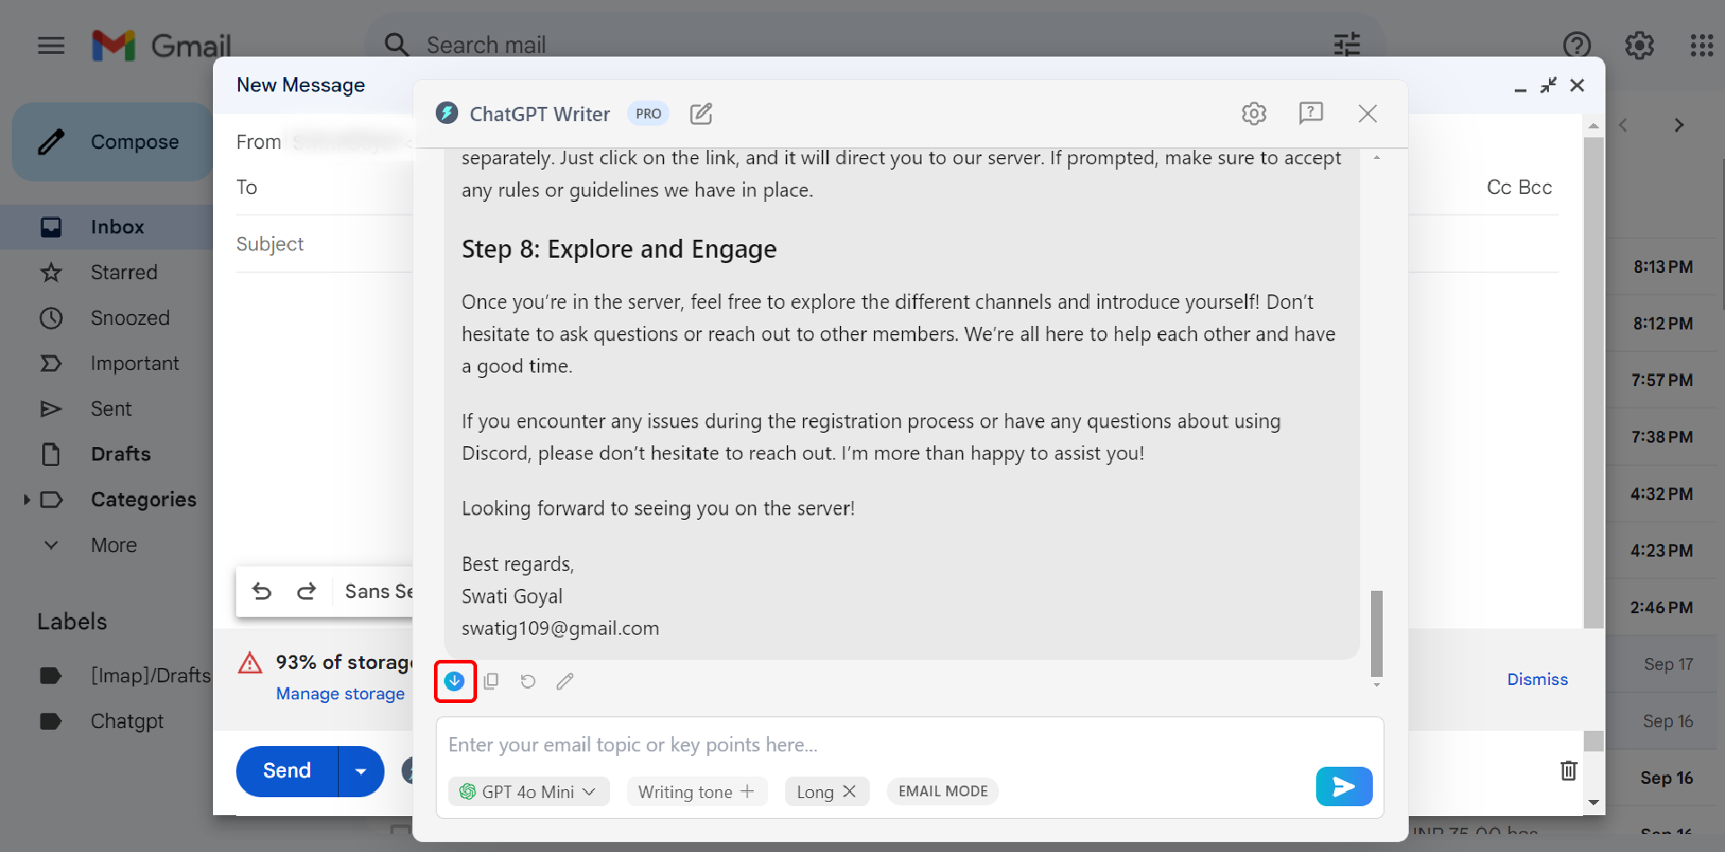This screenshot has width=1725, height=852.
Task: Click the ChatGPT Writer response scrollbar thumb
Action: [x=1376, y=634]
